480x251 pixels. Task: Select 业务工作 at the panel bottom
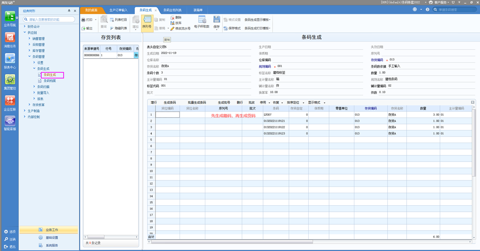(x=49, y=230)
